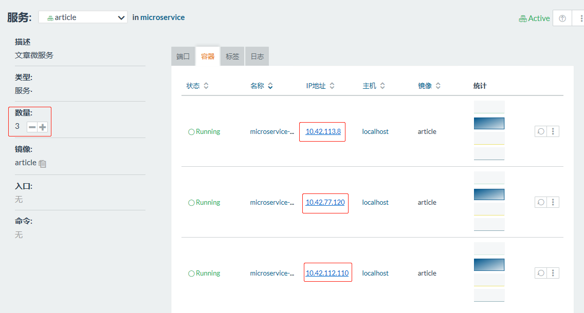Open three-dot menu for the 10.42.112.110 container
Viewport: 584px width, 313px height.
553,273
